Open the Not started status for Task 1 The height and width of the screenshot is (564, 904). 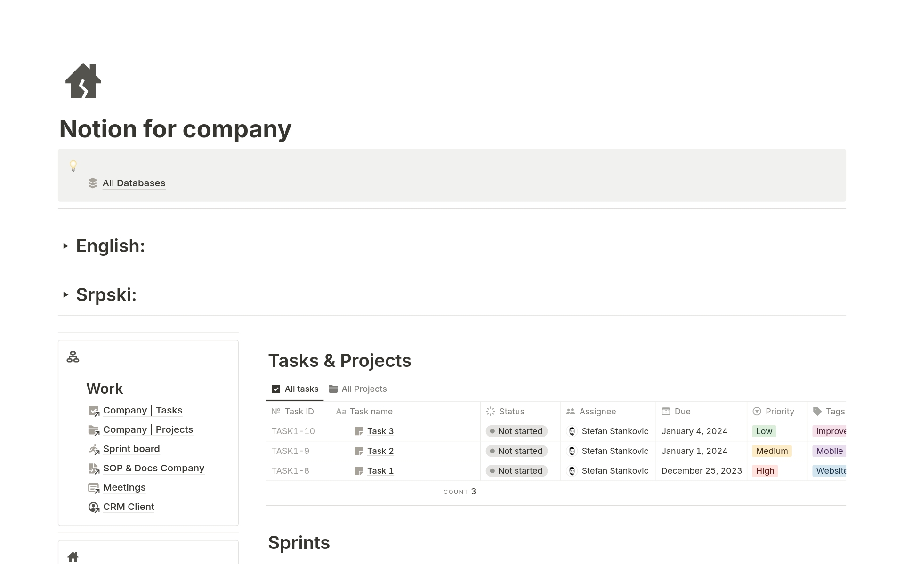tap(516, 470)
